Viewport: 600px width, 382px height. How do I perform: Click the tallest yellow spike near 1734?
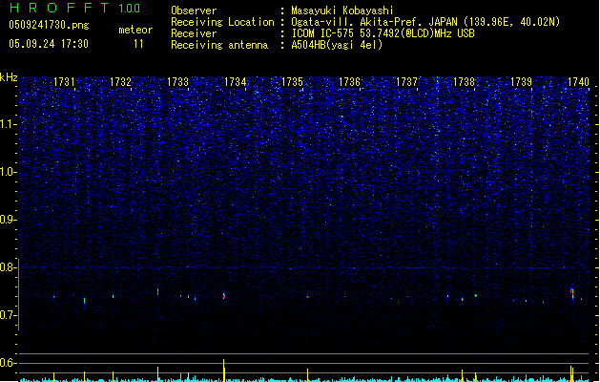coord(224,371)
